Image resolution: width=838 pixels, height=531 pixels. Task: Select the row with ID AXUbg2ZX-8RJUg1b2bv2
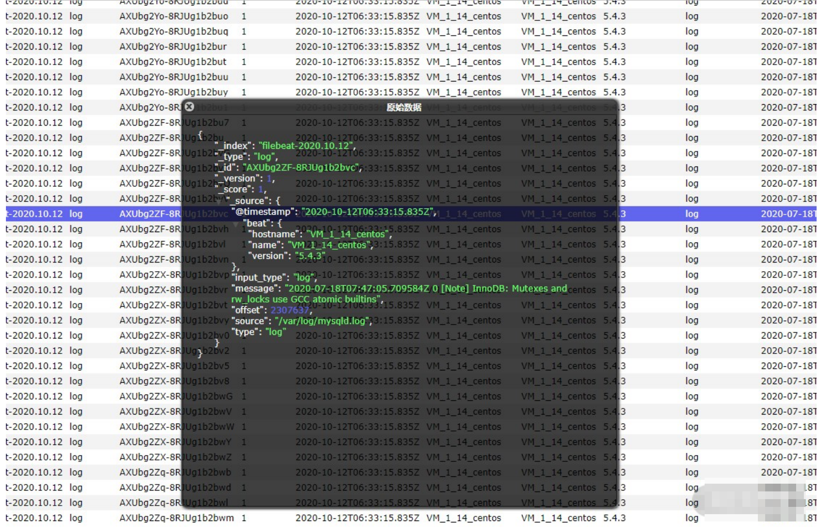coord(411,351)
